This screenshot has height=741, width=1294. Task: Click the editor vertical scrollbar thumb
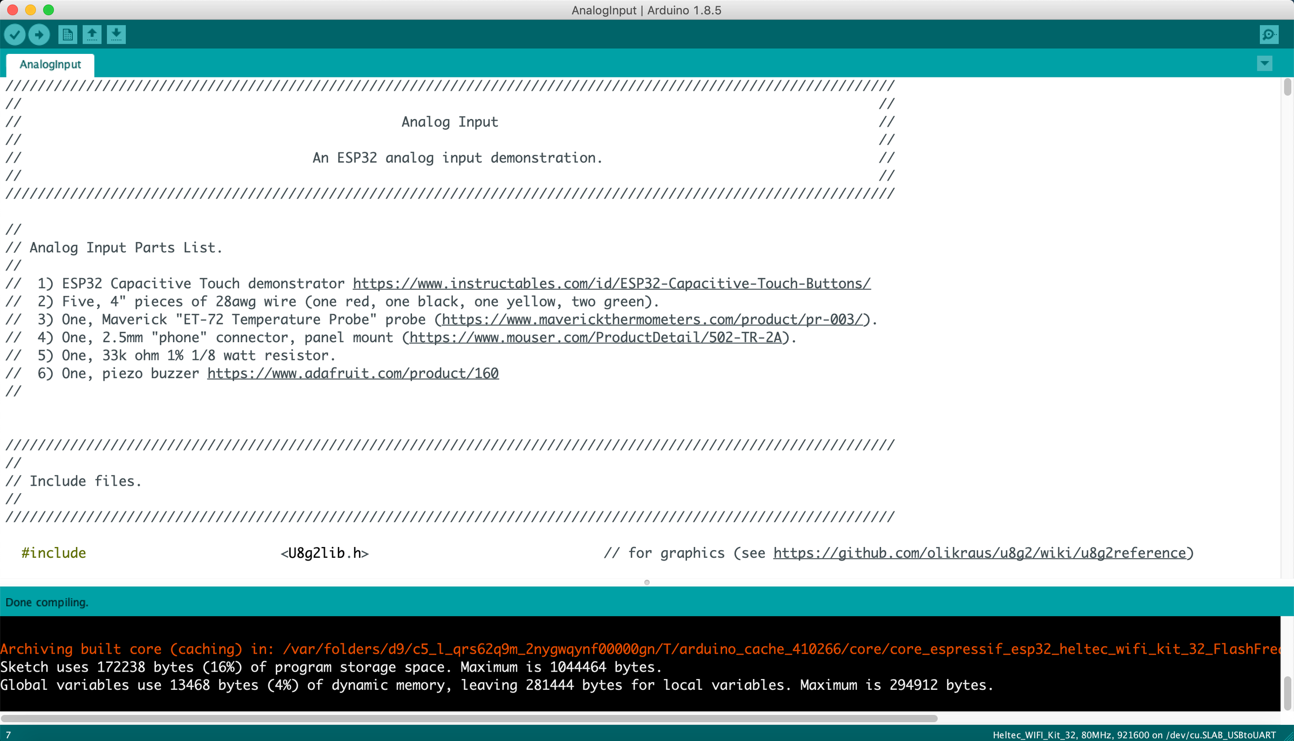point(1288,87)
